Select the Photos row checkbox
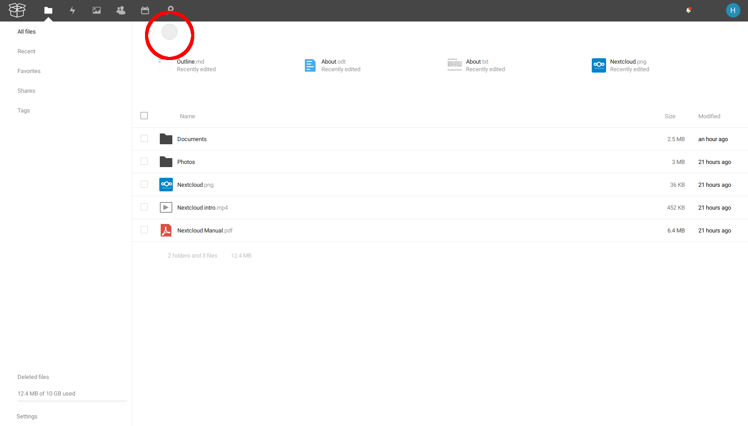 (144, 161)
